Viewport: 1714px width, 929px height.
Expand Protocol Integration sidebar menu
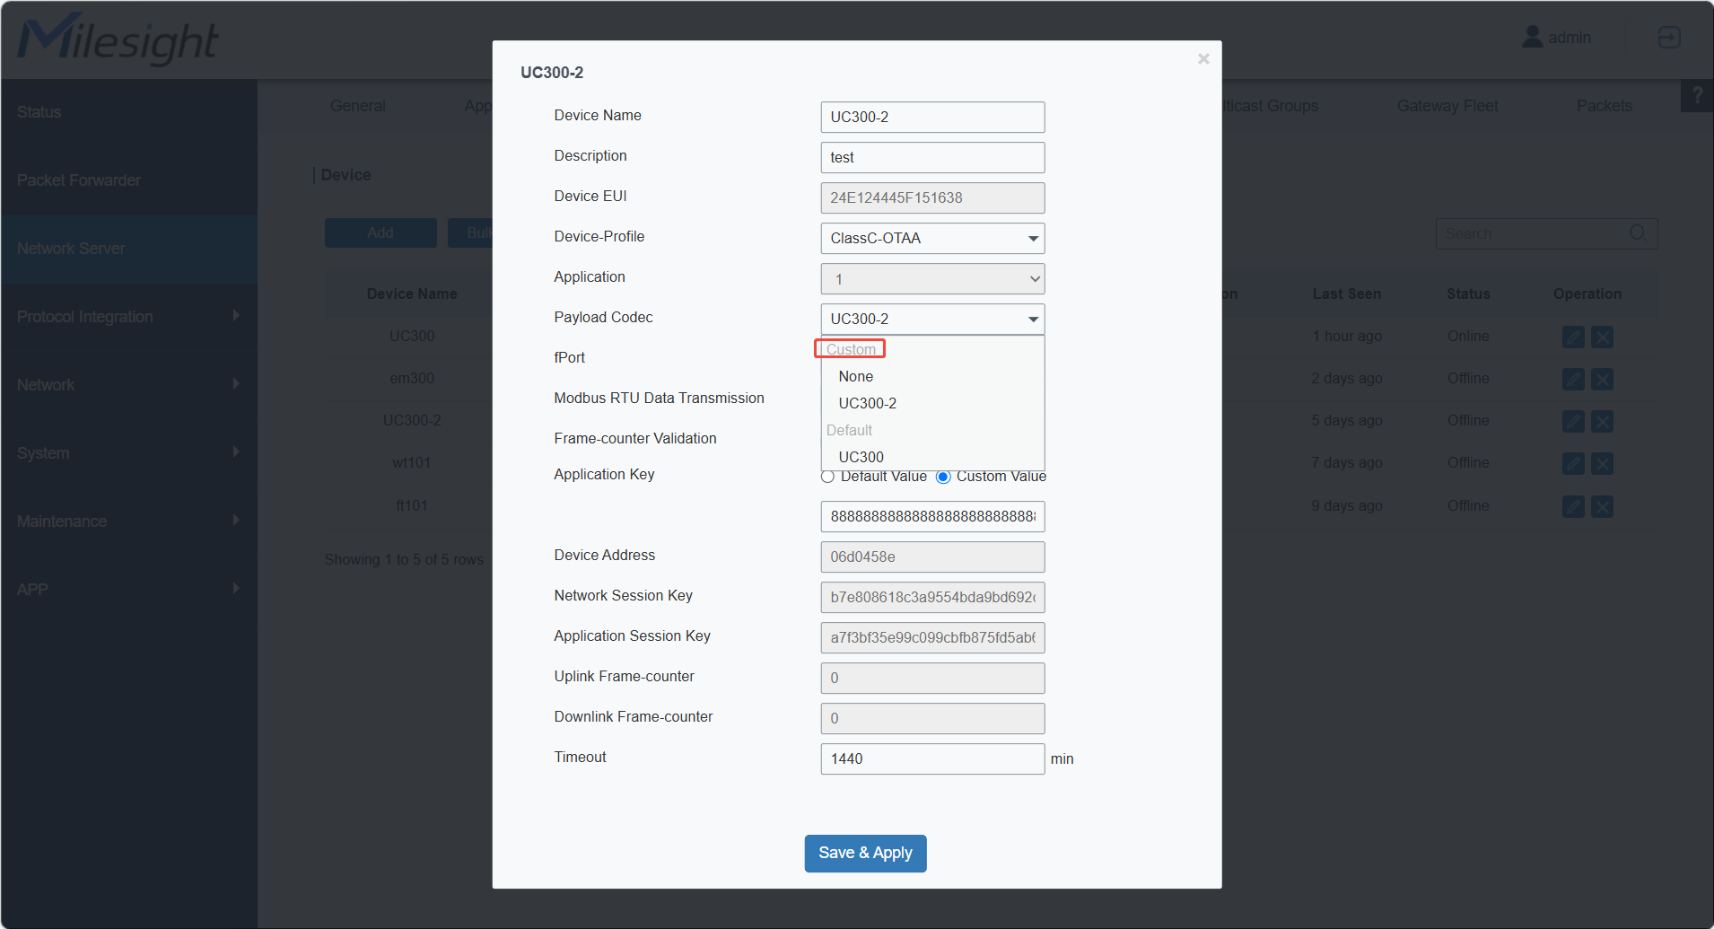[129, 317]
